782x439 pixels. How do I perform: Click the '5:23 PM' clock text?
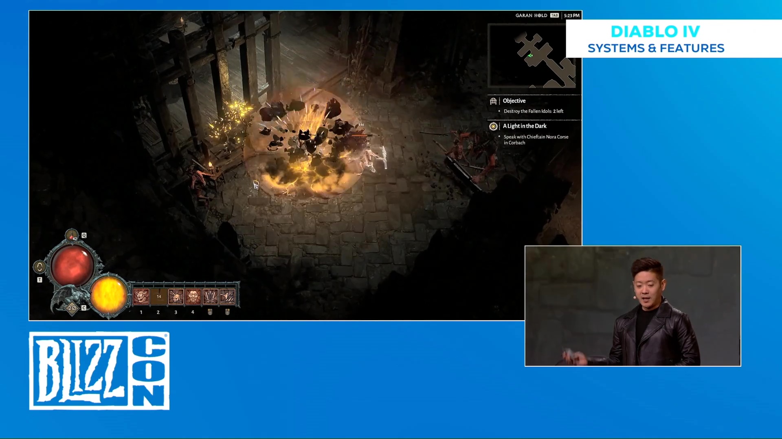coord(571,15)
